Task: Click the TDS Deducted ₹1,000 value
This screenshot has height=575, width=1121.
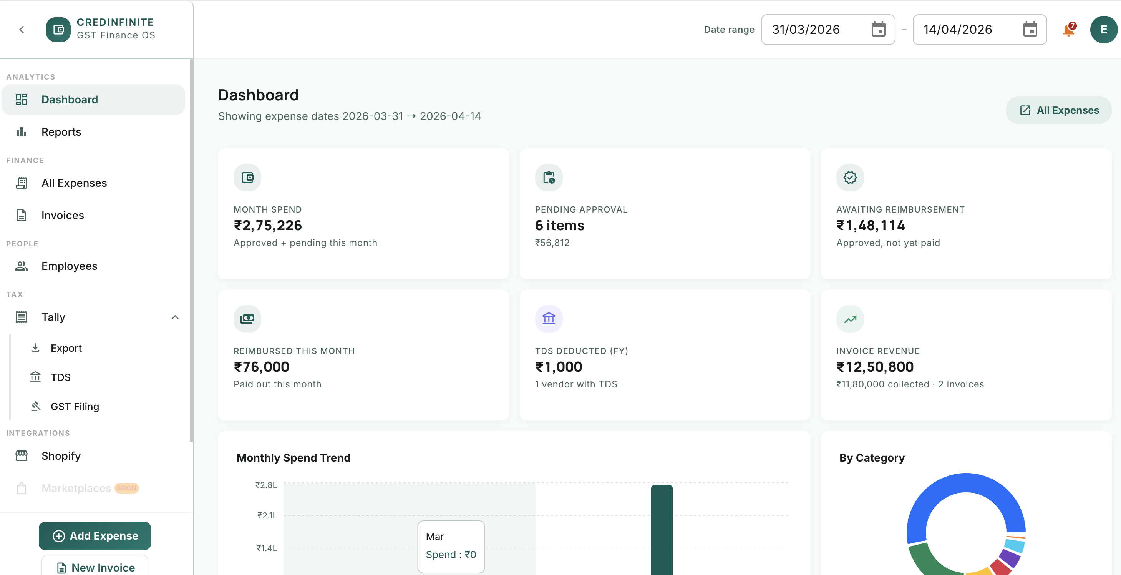Action: pyautogui.click(x=558, y=367)
